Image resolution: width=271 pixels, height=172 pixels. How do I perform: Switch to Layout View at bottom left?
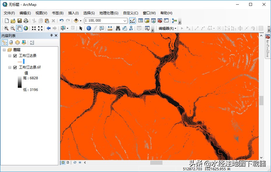click(x=68, y=162)
